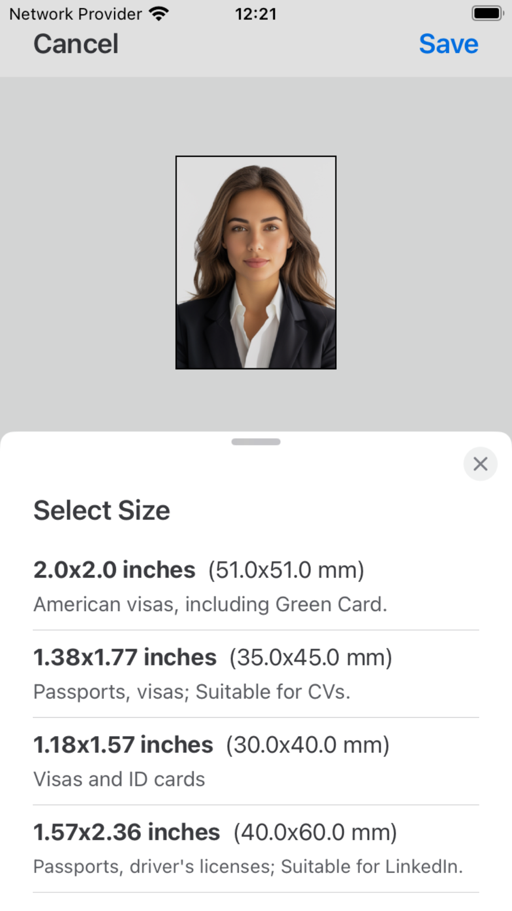Tap the '(51.0x51.0 mm)' dimension label

(x=286, y=570)
